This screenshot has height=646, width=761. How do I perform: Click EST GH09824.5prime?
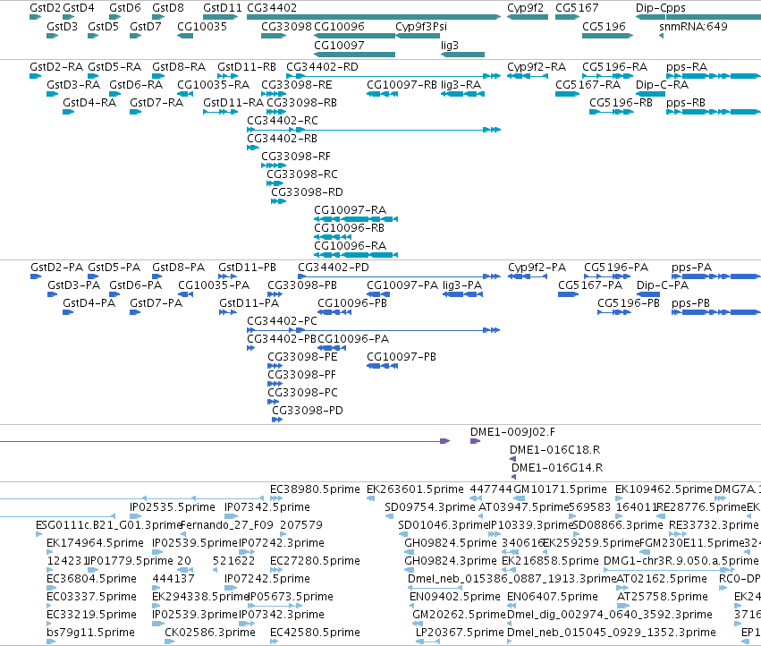(451, 543)
